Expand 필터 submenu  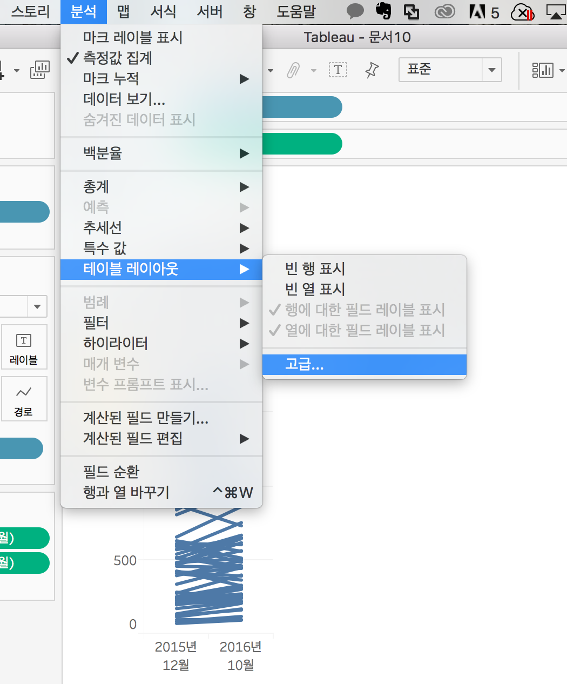click(161, 323)
